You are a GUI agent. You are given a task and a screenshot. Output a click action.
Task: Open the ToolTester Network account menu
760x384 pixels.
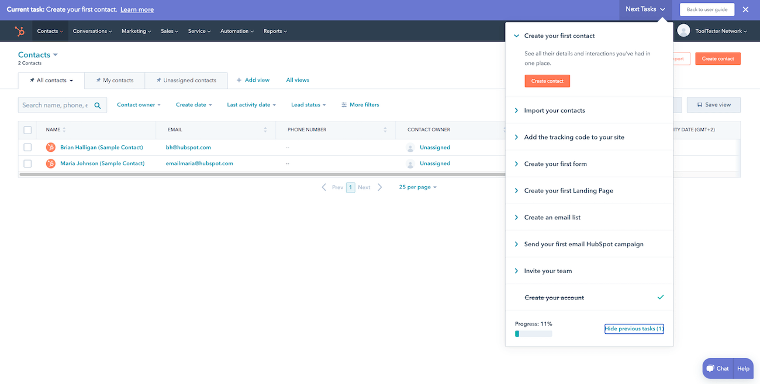(x=721, y=31)
